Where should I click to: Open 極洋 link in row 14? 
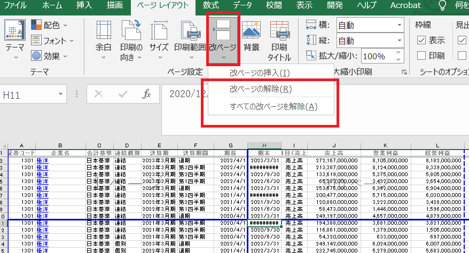click(x=42, y=244)
